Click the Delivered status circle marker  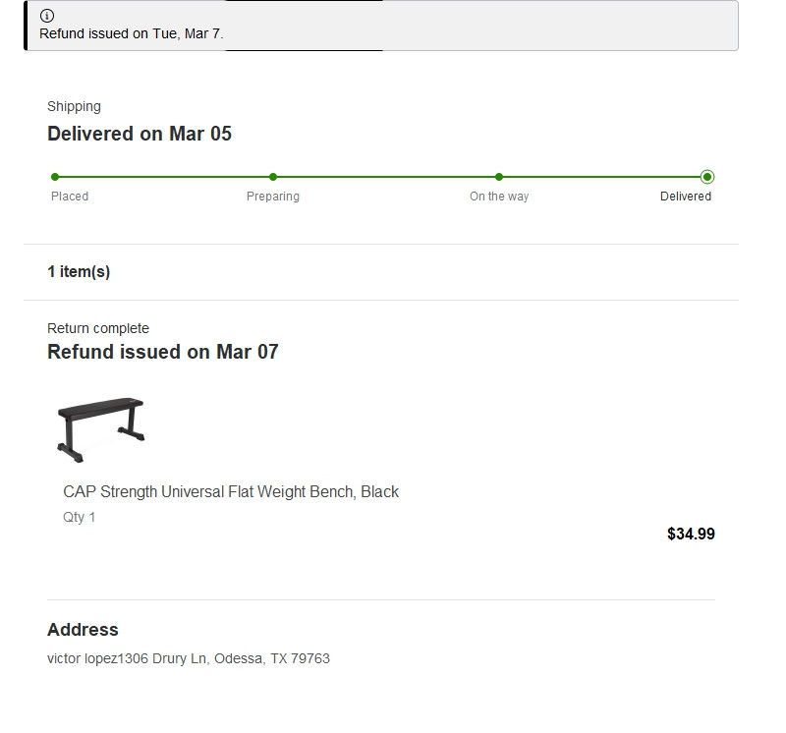[x=707, y=177]
